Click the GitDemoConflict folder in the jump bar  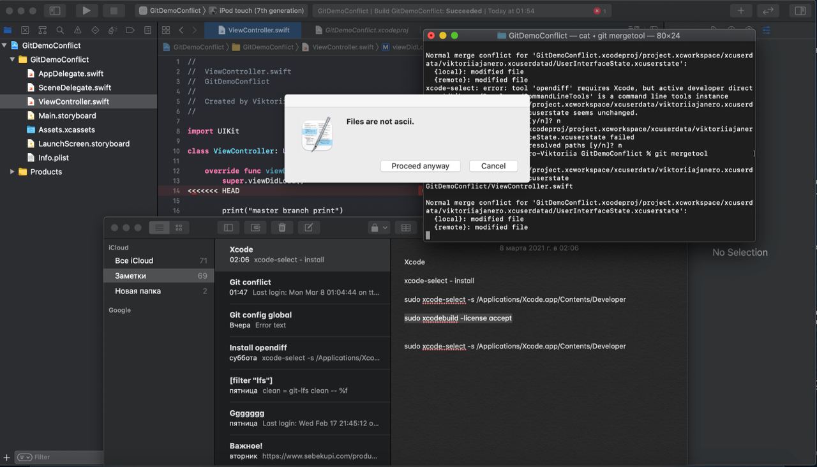(263, 47)
